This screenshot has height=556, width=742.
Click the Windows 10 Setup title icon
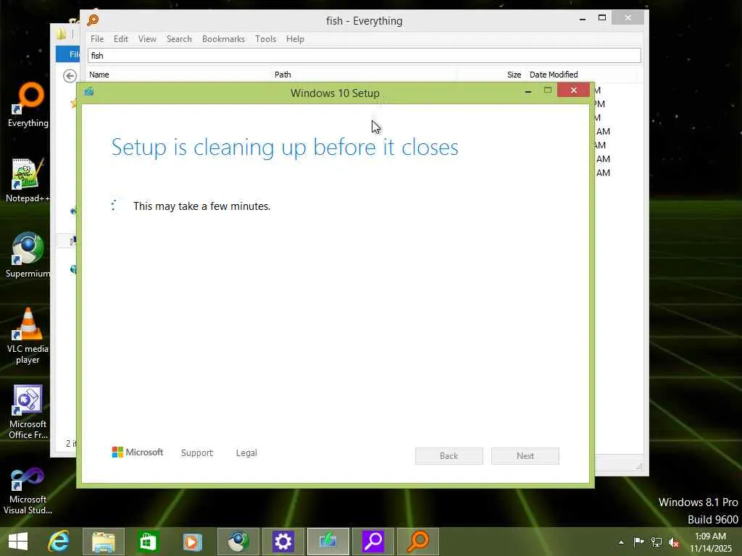89,91
